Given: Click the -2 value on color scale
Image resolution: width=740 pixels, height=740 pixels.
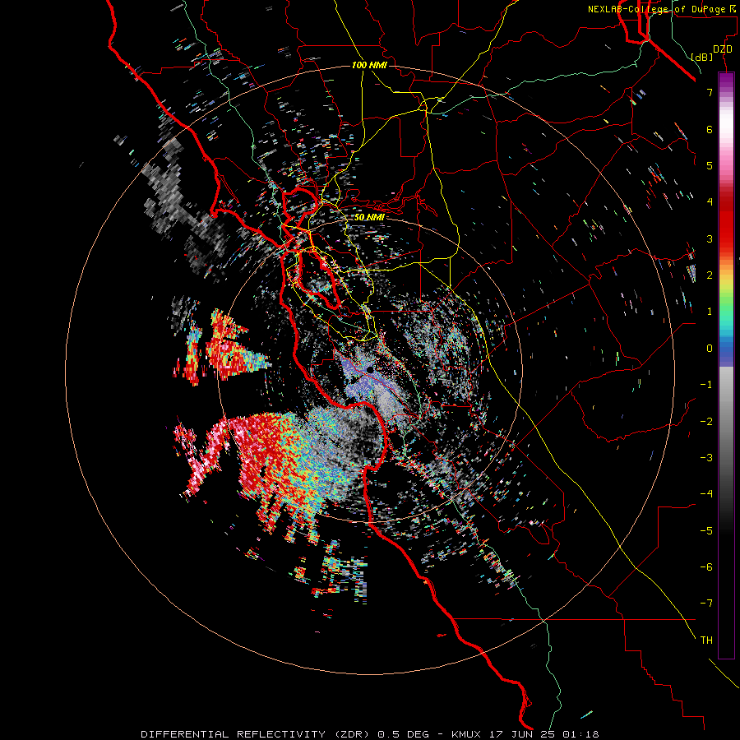Looking at the screenshot, I should [706, 422].
